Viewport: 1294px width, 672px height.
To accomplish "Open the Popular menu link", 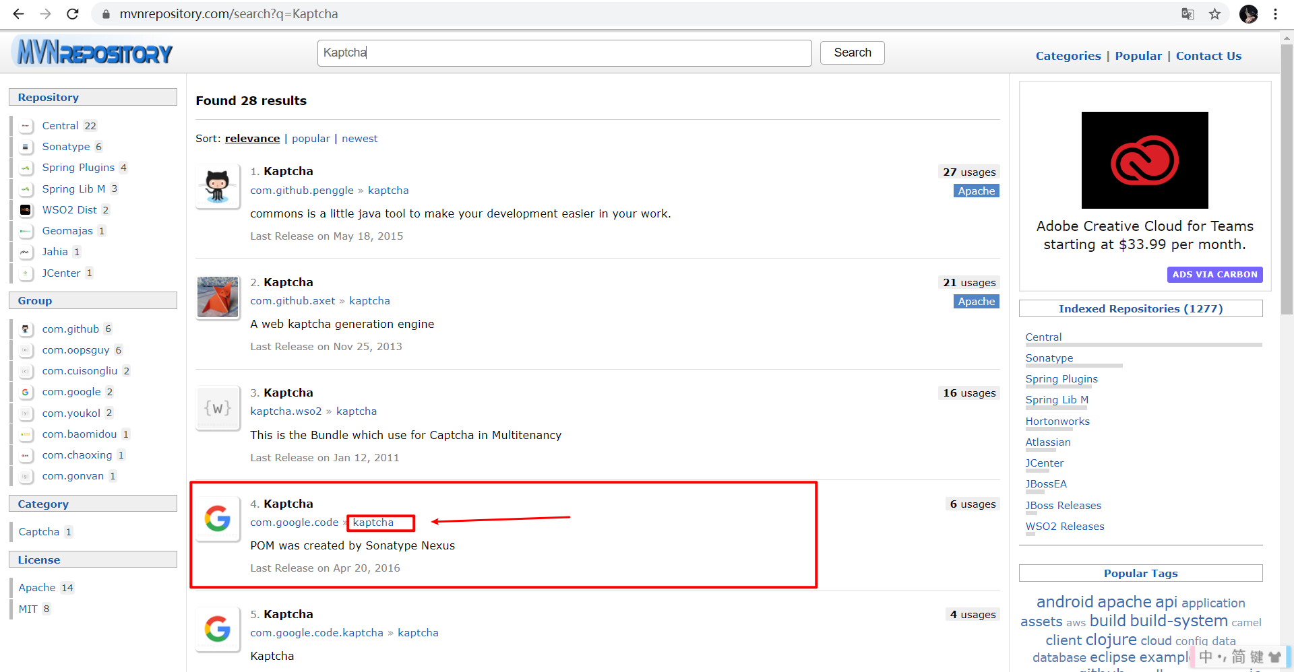I will coord(1138,56).
